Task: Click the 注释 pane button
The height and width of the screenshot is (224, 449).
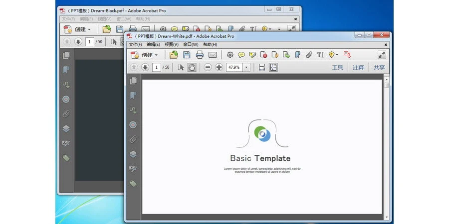Action: [358, 67]
